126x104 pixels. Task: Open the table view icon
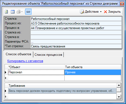(x=13, y=12)
